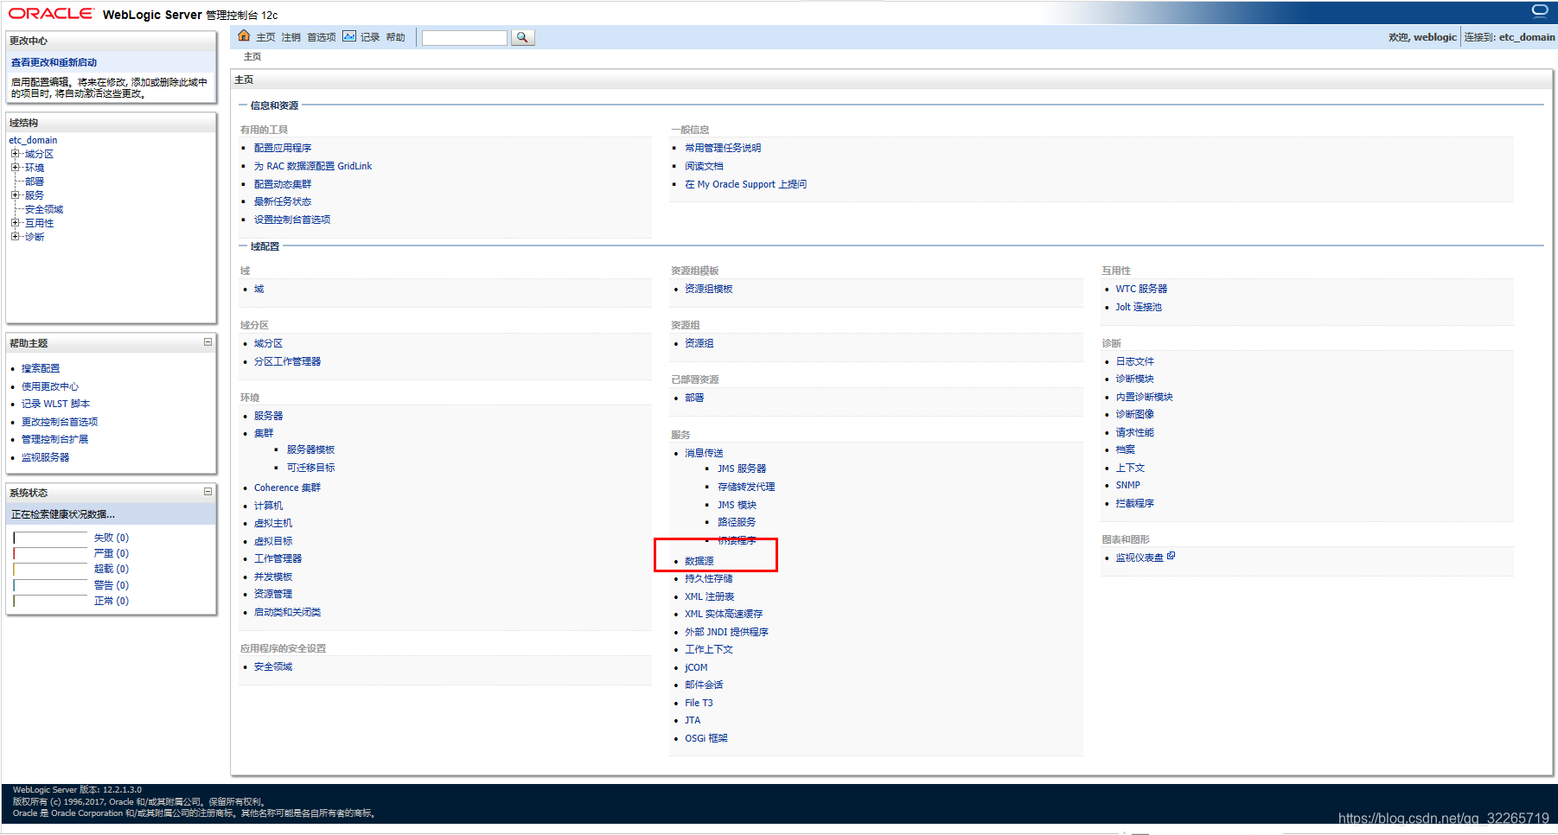Open Jolt 连接池 link

tap(1138, 307)
